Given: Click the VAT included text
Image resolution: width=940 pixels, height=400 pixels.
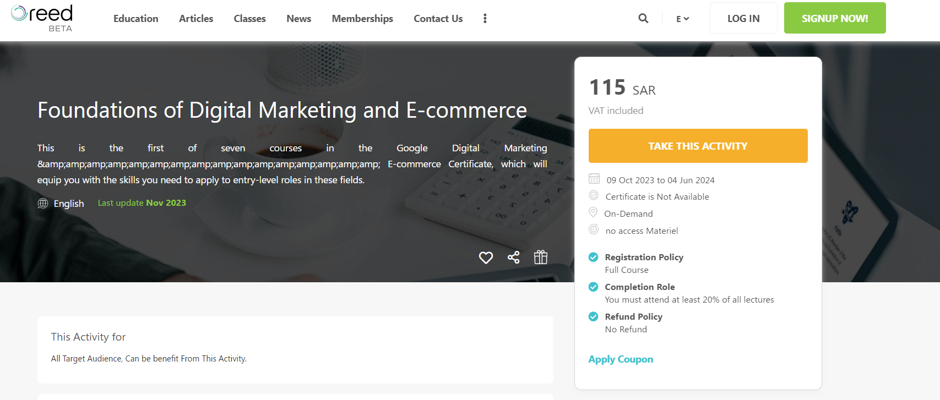Looking at the screenshot, I should [x=616, y=111].
